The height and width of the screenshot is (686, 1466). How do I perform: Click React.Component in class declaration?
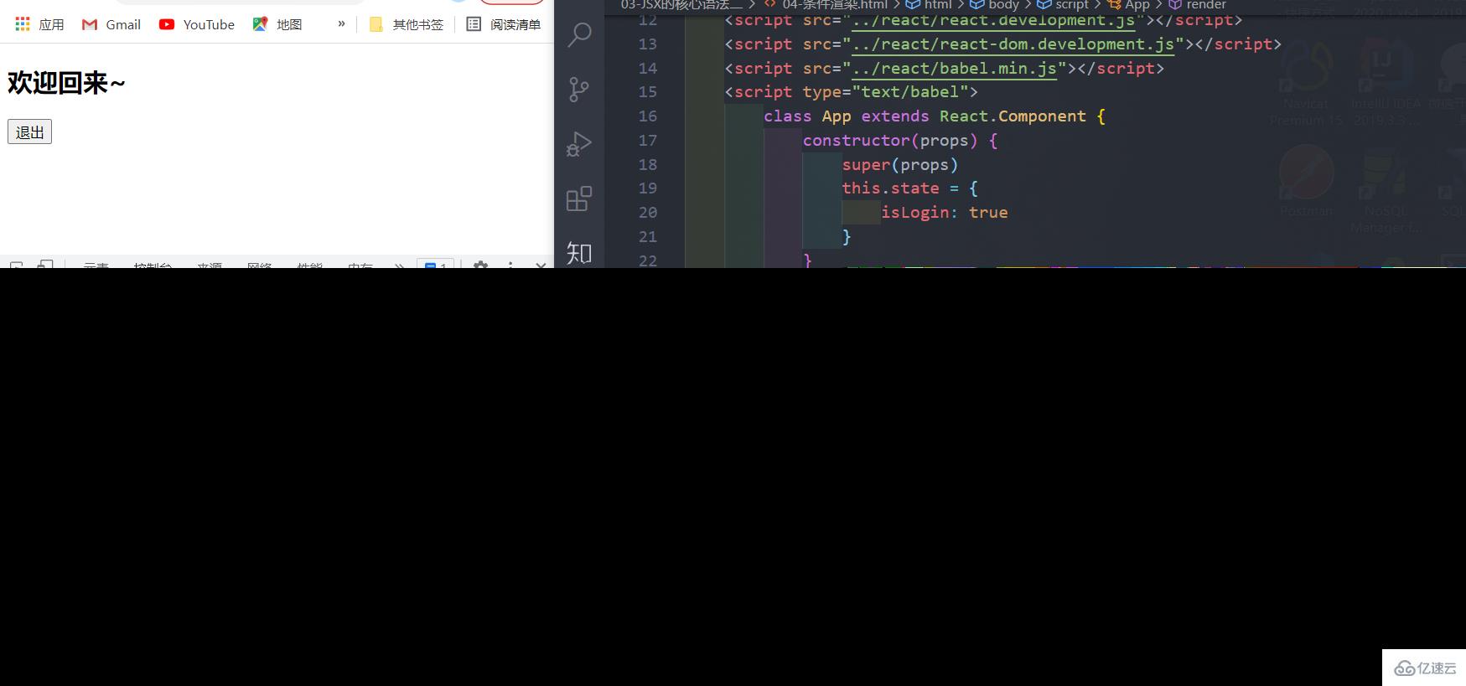pyautogui.click(x=1013, y=116)
